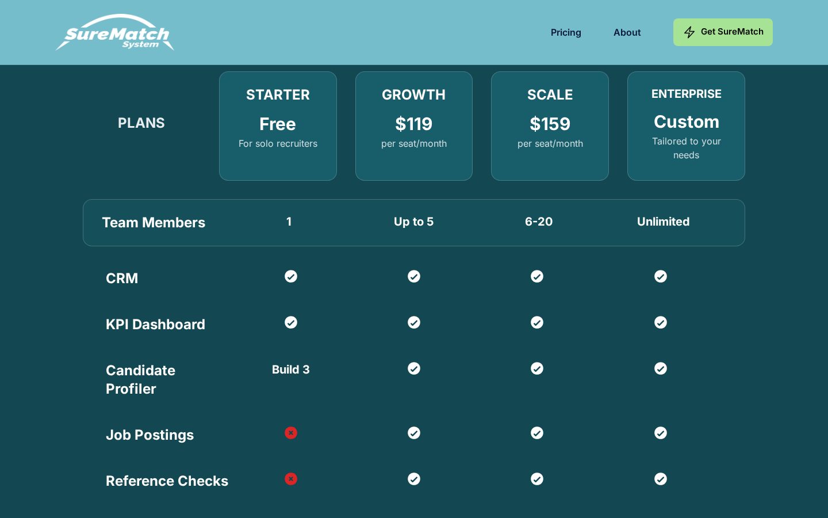Click Reference Checks checkmark under Scale
Image resolution: width=828 pixels, height=518 pixels.
[x=537, y=479]
